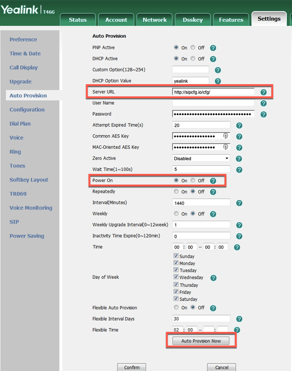Click reveal icon in Common AES Key field

coord(226,136)
